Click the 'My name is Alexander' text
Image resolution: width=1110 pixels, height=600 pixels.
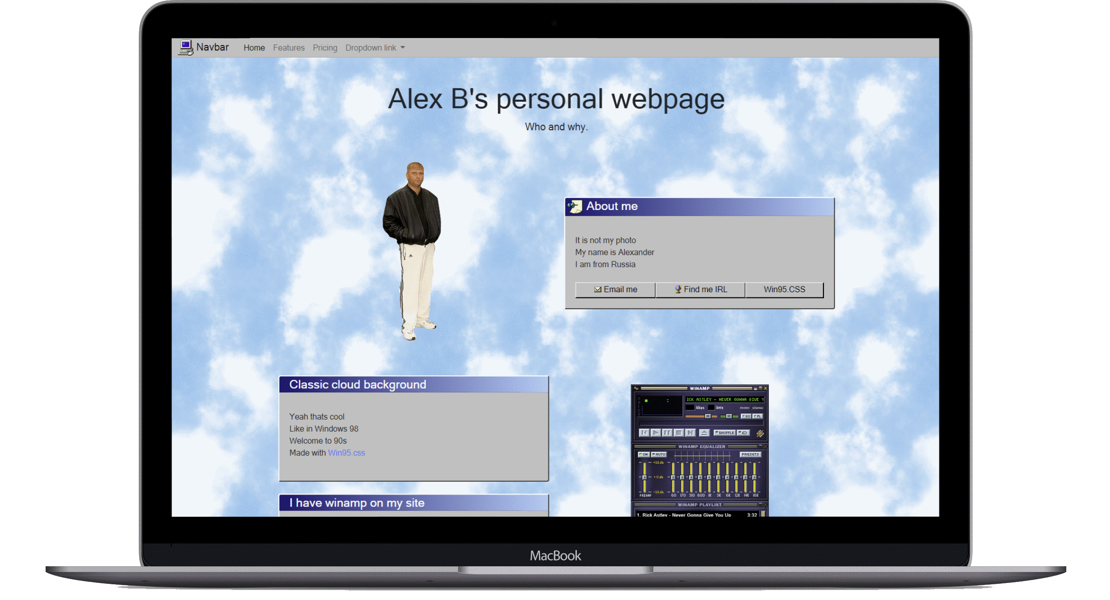click(614, 252)
